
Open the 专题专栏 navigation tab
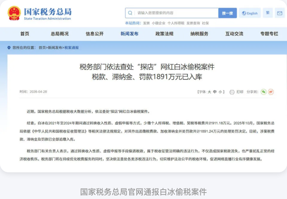(x=269, y=34)
